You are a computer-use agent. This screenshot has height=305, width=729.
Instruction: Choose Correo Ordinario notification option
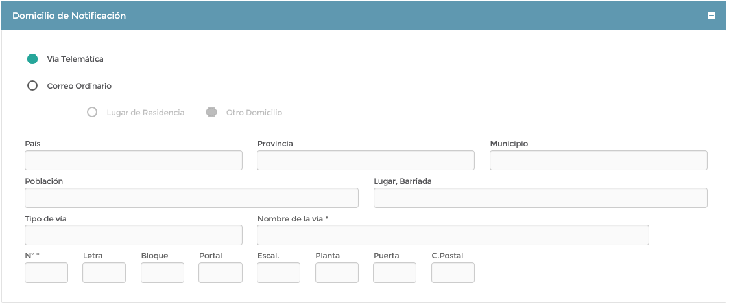[32, 85]
